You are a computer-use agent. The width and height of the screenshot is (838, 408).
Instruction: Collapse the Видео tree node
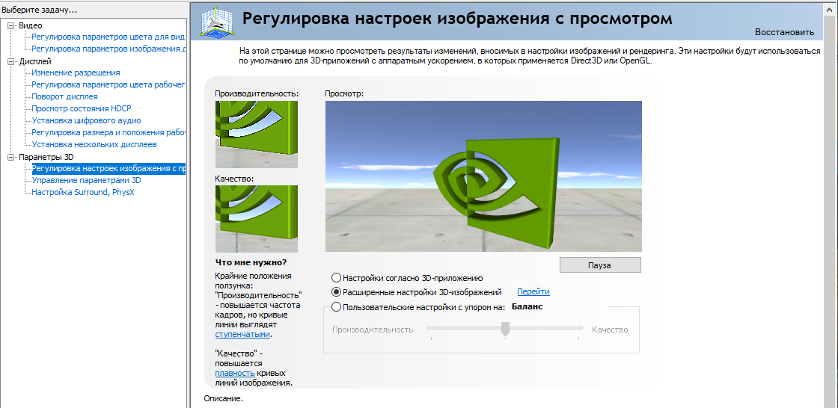[11, 25]
